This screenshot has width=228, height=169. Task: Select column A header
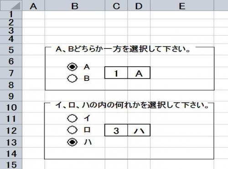(x=33, y=6)
